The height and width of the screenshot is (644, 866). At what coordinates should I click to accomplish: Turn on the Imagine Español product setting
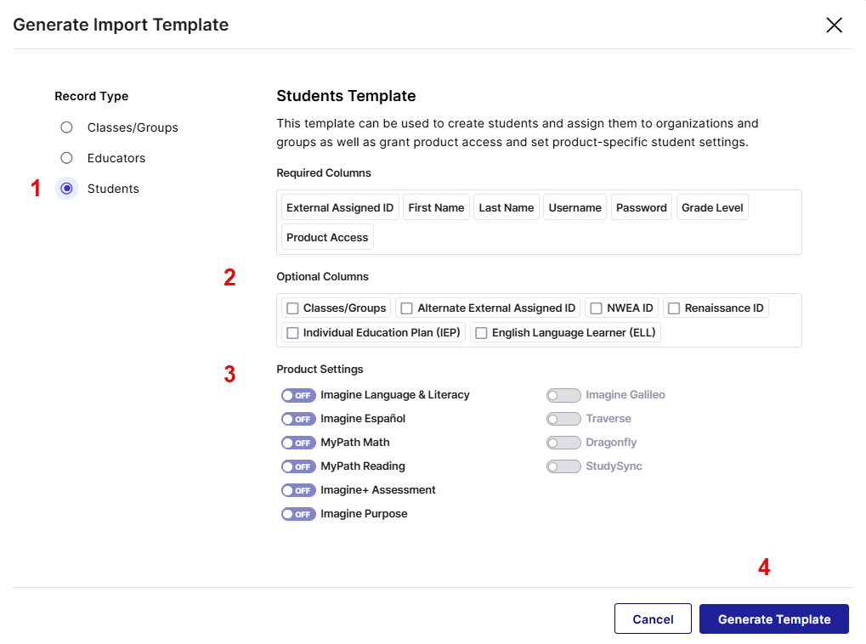[x=298, y=419]
